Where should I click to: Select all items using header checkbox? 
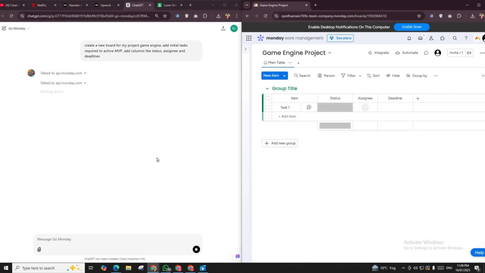pos(268,98)
